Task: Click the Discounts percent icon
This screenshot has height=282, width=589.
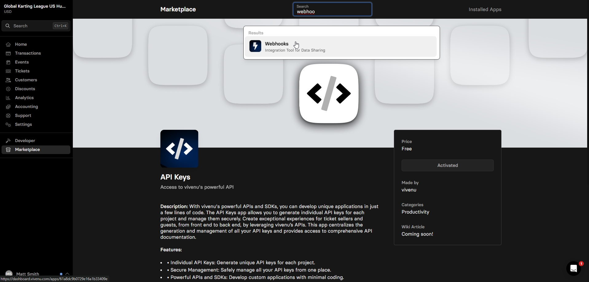Action: 8,89
